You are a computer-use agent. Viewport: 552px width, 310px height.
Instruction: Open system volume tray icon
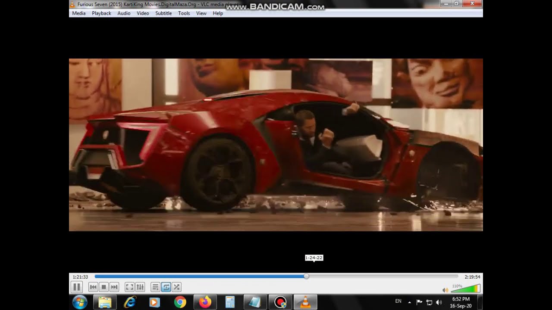(x=439, y=302)
